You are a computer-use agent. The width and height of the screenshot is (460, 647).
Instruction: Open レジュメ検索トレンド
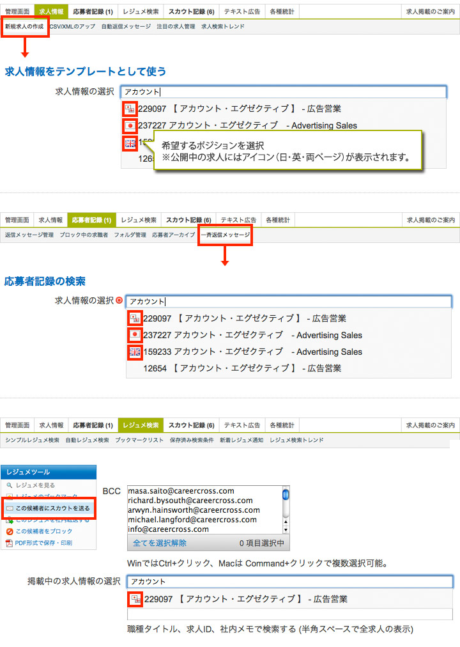(297, 440)
